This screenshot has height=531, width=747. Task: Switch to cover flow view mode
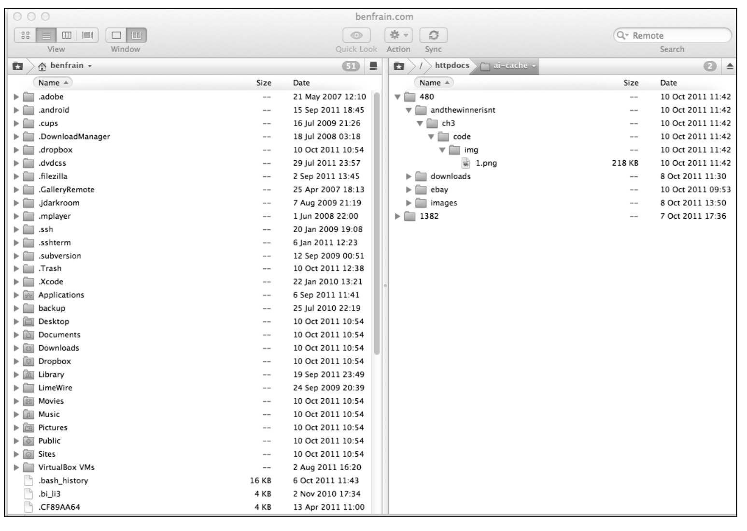87,35
